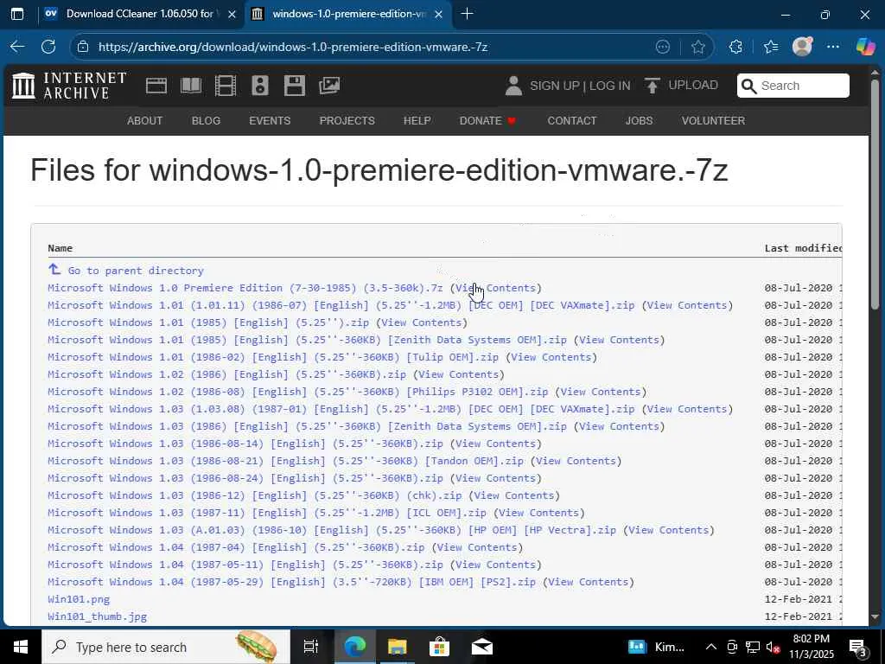
Task: Click the Windows taskbar search box
Action: coord(166,647)
